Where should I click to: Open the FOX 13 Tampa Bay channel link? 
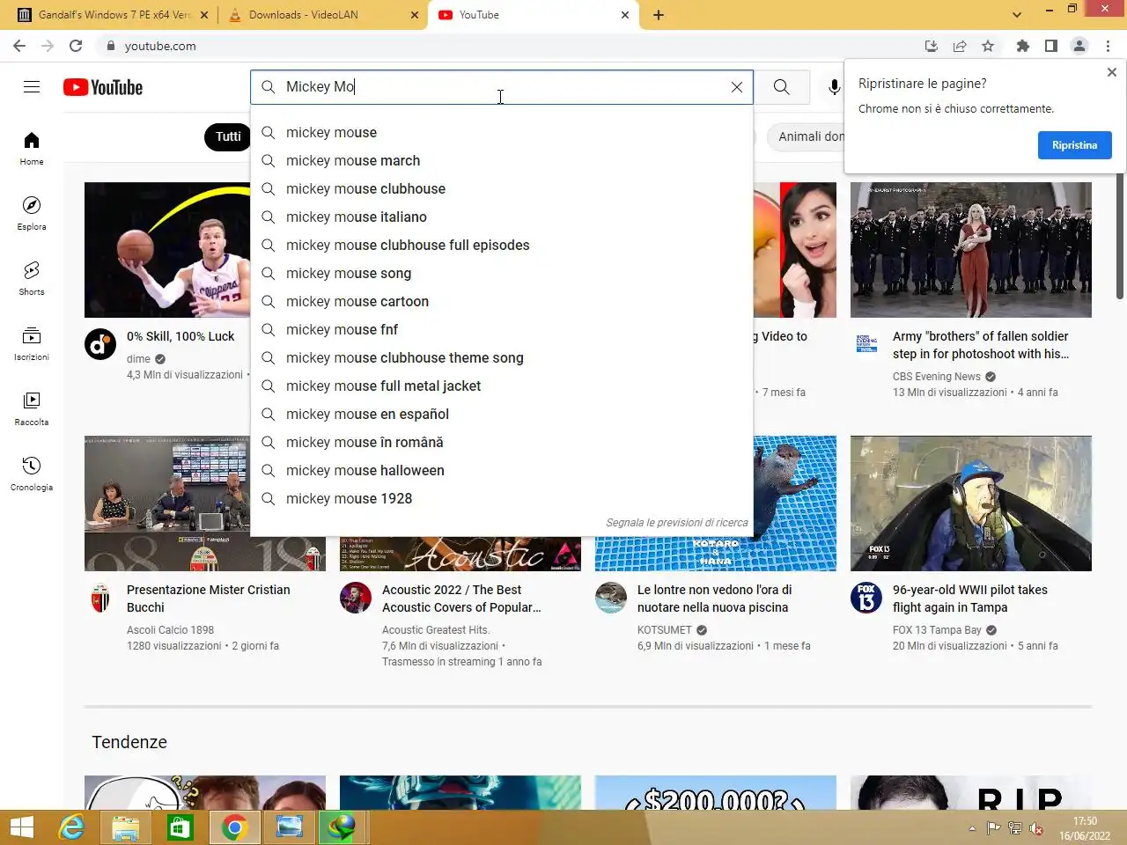pos(937,630)
